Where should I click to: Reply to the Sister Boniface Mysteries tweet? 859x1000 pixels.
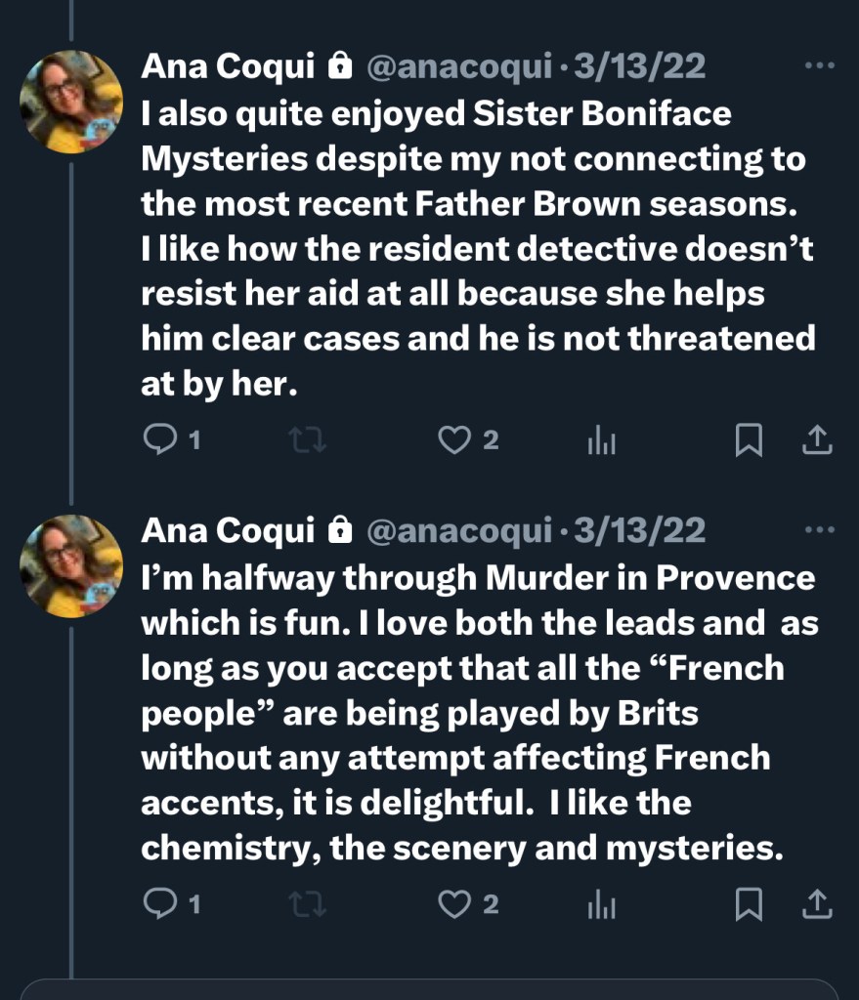pyautogui.click(x=159, y=441)
